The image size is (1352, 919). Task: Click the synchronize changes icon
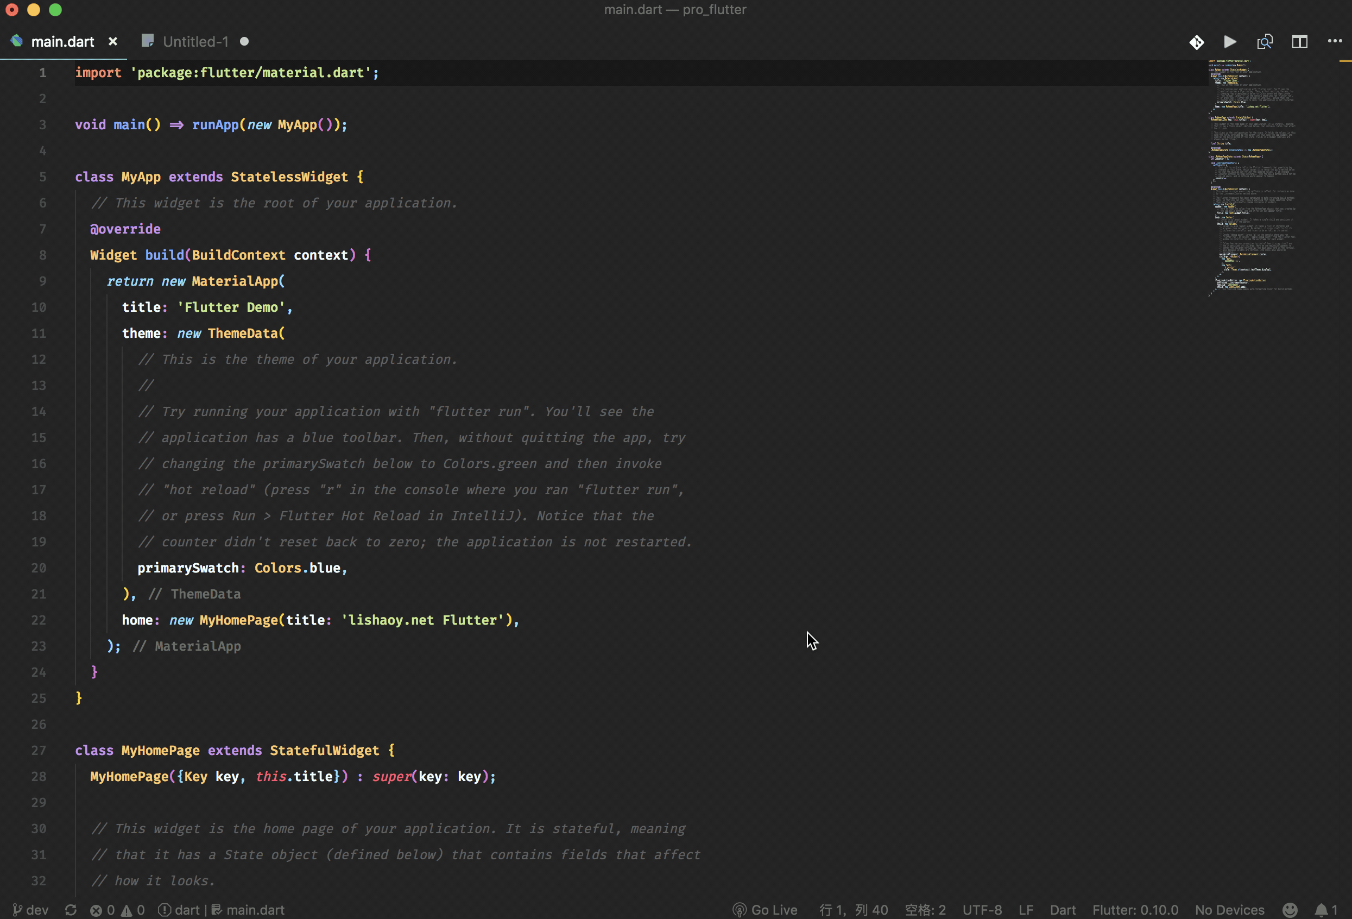coord(71,910)
